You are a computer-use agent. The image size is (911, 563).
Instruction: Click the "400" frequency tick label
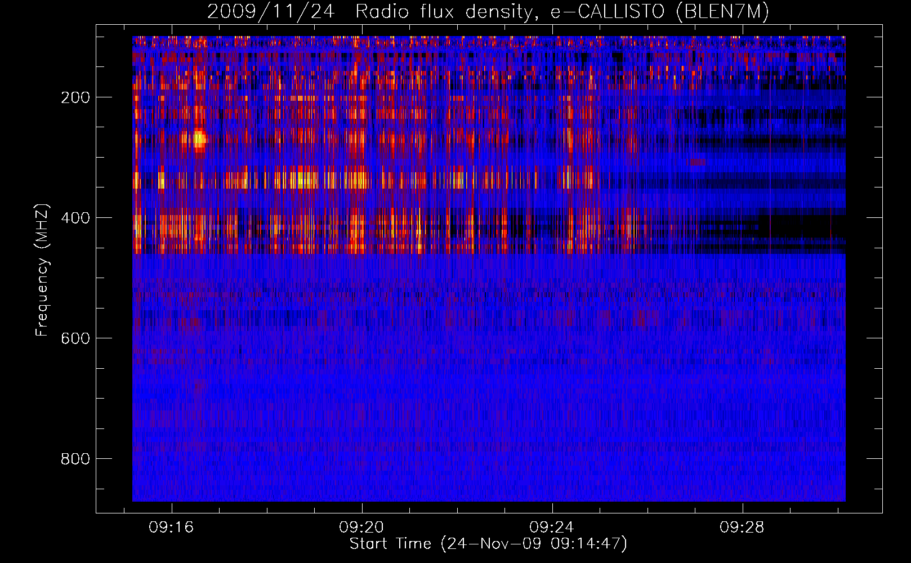click(x=75, y=218)
